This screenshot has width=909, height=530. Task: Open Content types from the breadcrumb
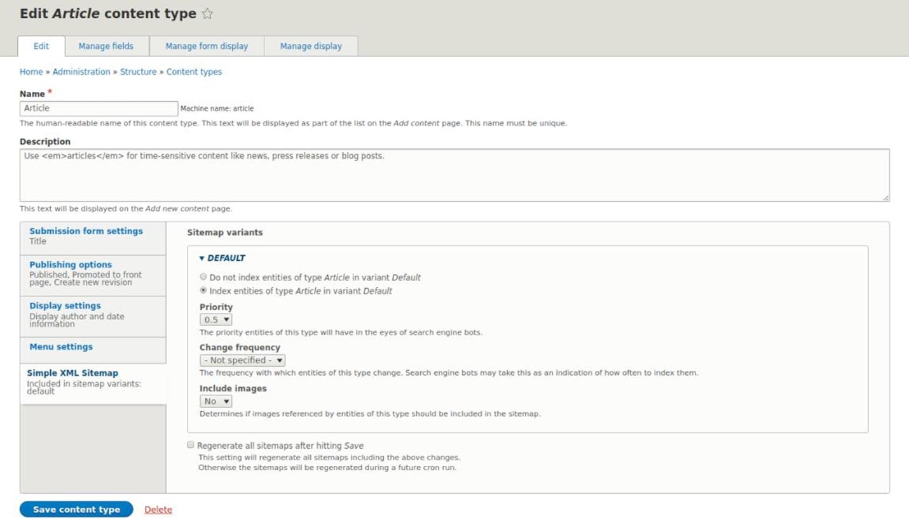(x=193, y=72)
